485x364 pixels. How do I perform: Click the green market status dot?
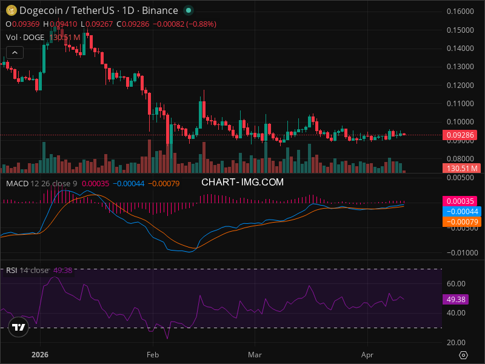tap(188, 10)
